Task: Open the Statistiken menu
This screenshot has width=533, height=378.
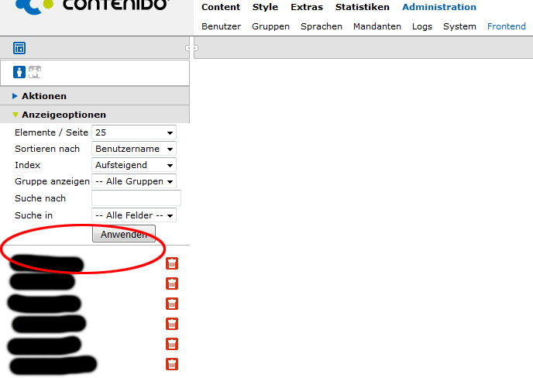Action: coord(363,7)
